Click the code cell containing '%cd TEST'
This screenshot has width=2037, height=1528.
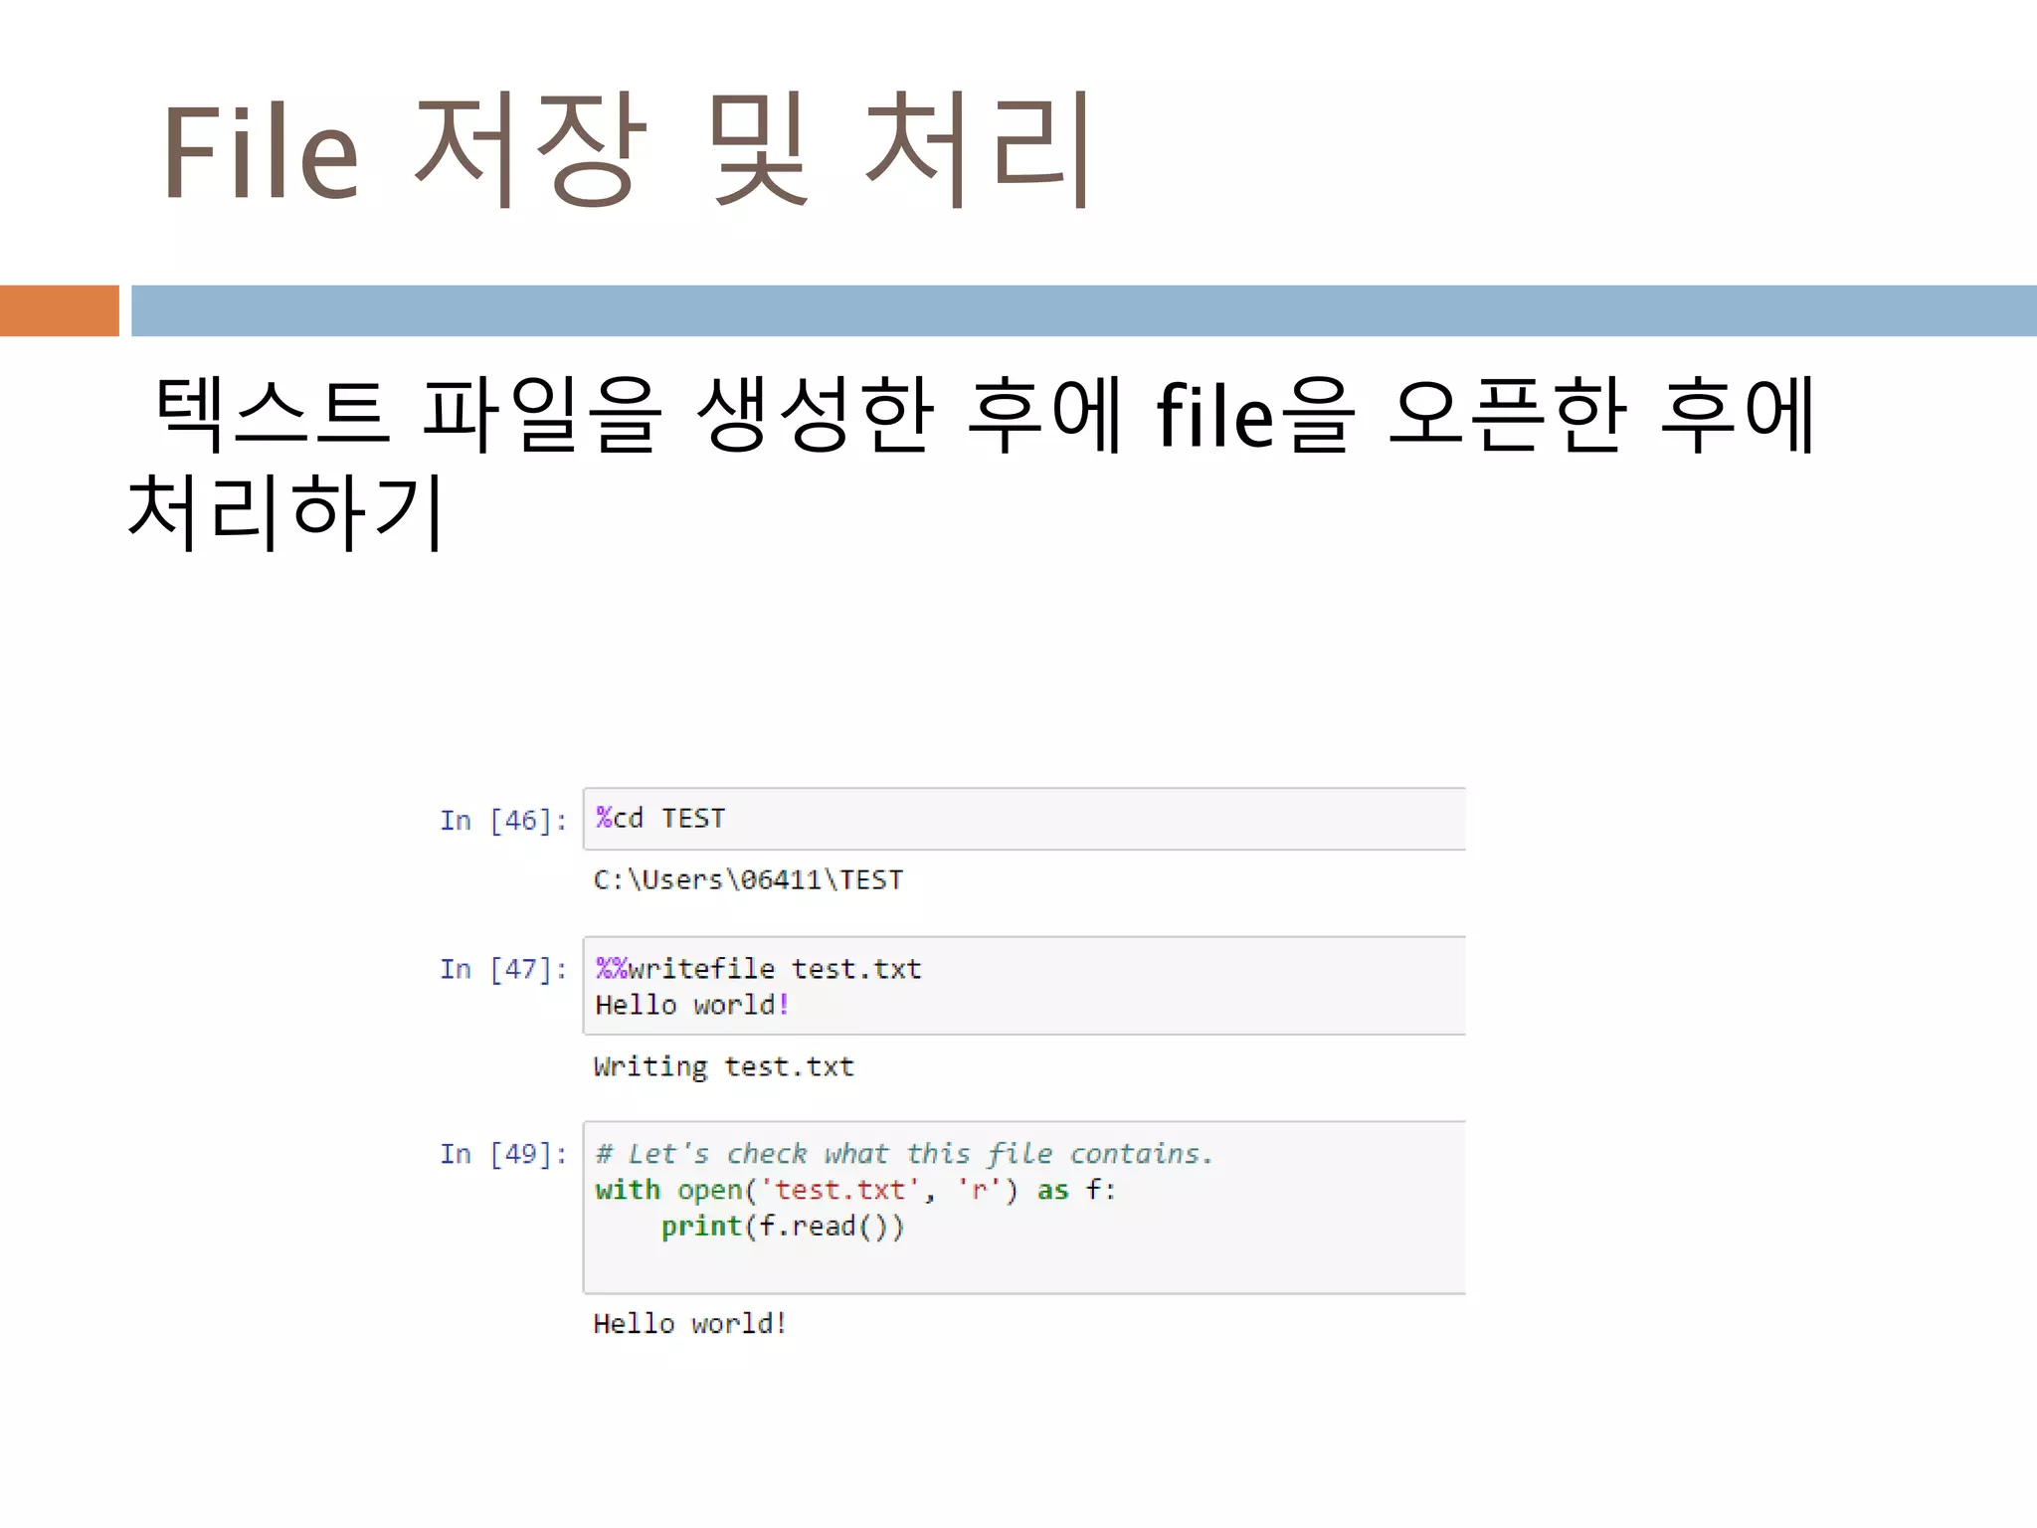(x=1023, y=819)
